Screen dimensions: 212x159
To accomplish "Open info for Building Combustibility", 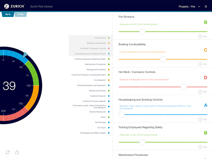I will pos(202,64).
